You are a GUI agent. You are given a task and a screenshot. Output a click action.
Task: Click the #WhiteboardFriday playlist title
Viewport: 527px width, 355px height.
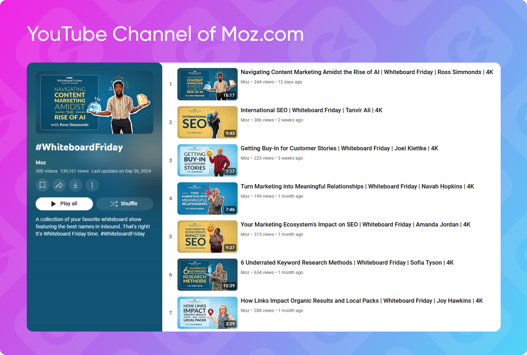(79, 147)
